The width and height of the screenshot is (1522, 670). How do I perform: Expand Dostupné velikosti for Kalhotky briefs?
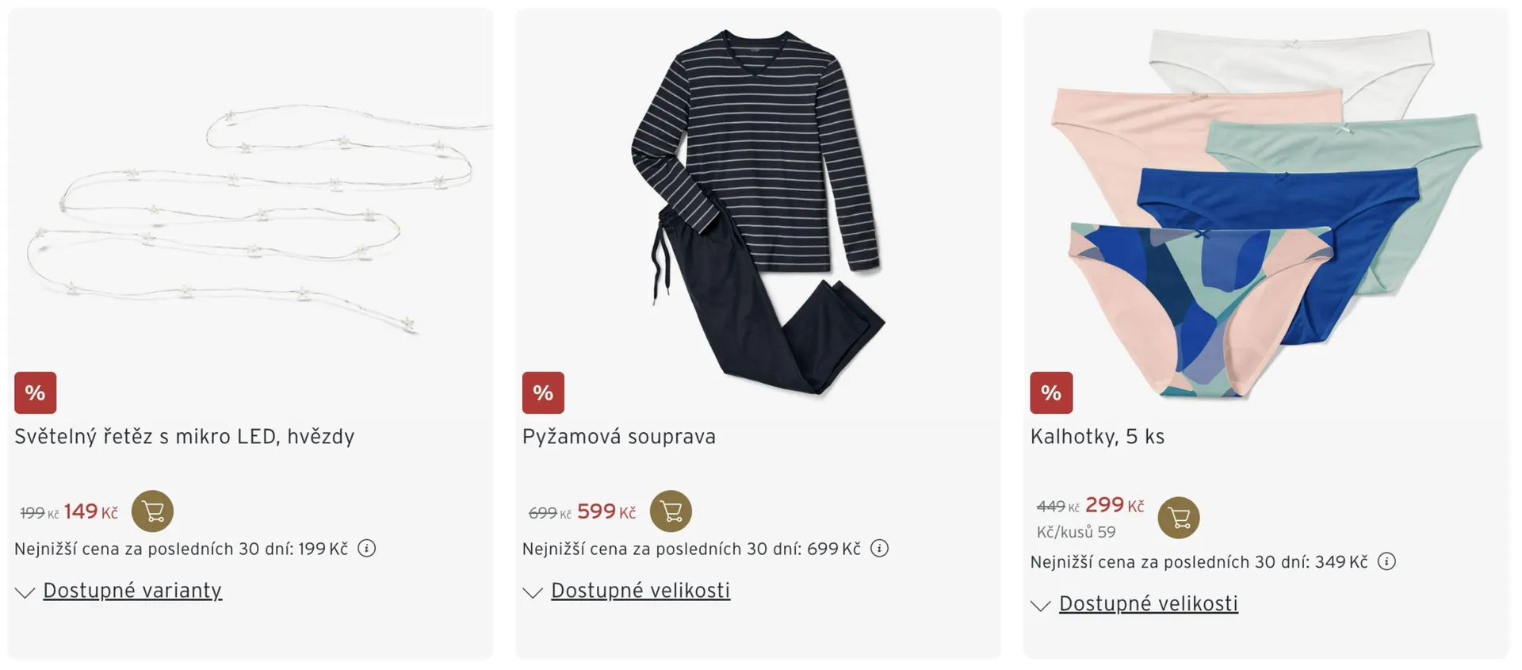(x=1148, y=604)
